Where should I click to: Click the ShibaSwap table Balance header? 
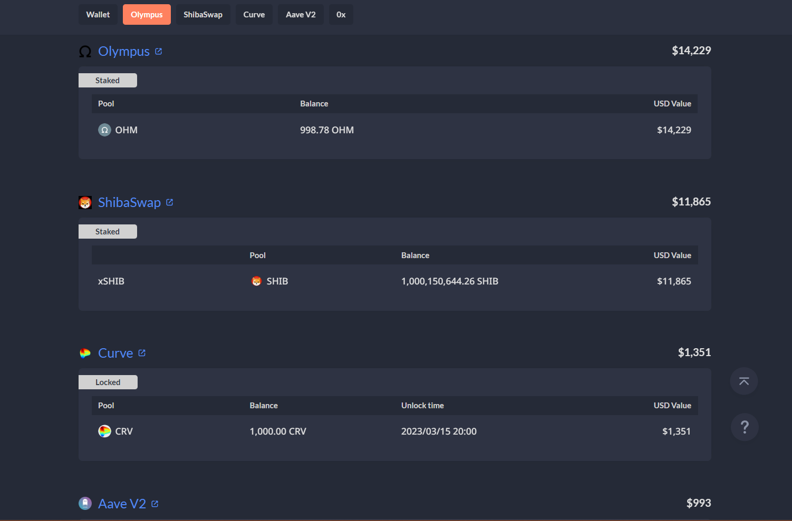(x=415, y=255)
